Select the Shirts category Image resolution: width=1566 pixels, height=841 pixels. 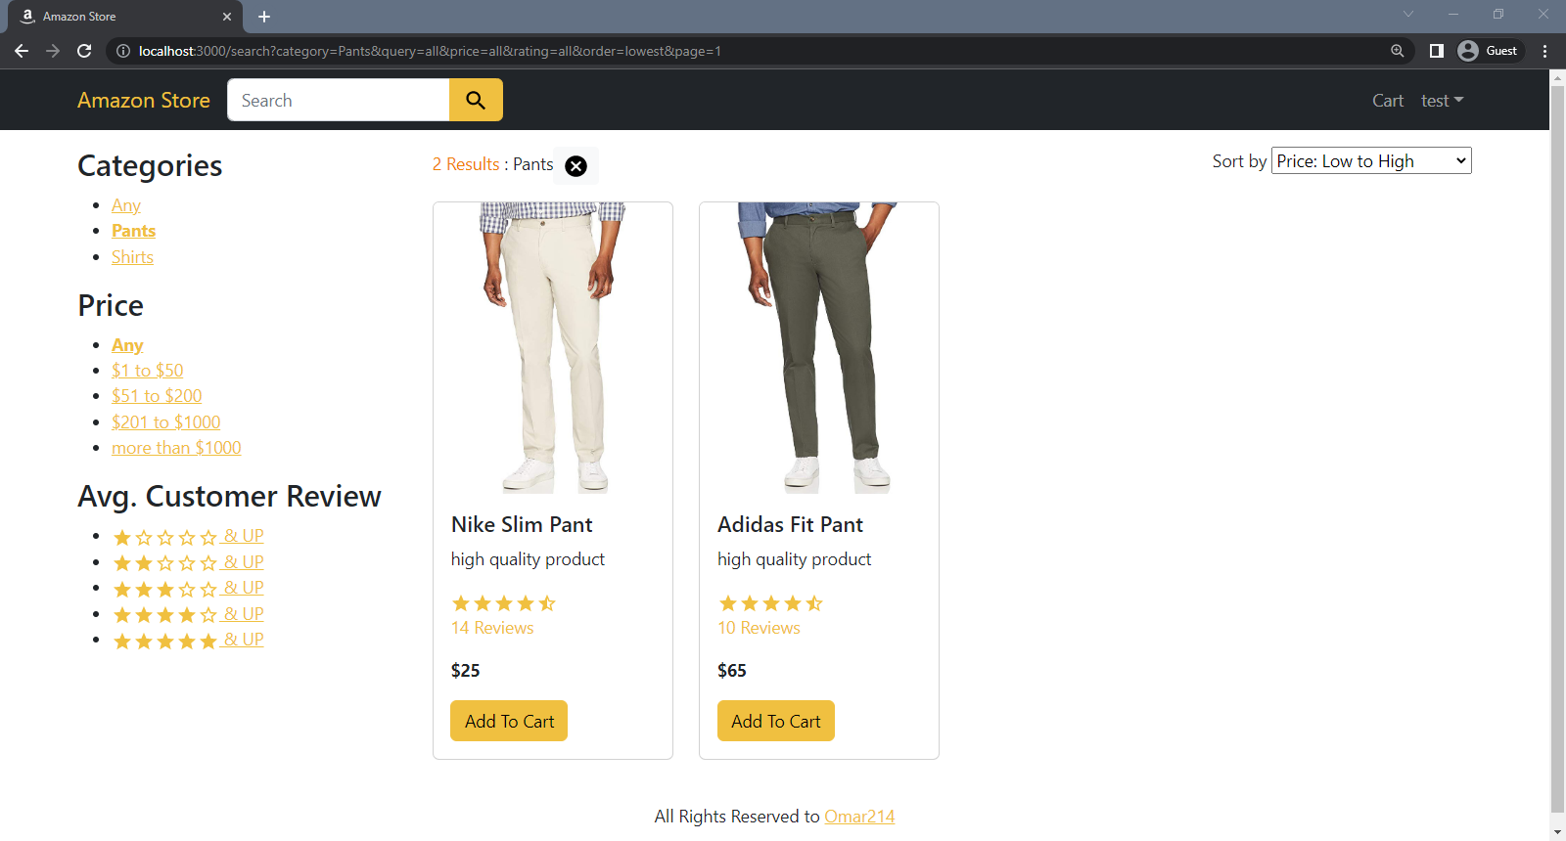point(132,257)
